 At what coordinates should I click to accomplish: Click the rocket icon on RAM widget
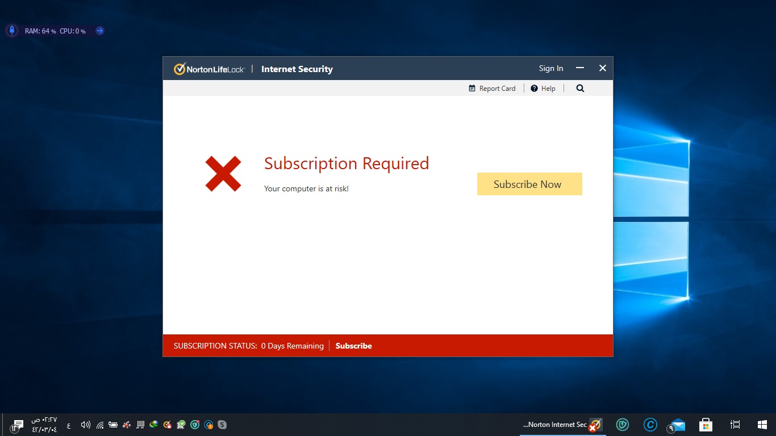pos(12,31)
